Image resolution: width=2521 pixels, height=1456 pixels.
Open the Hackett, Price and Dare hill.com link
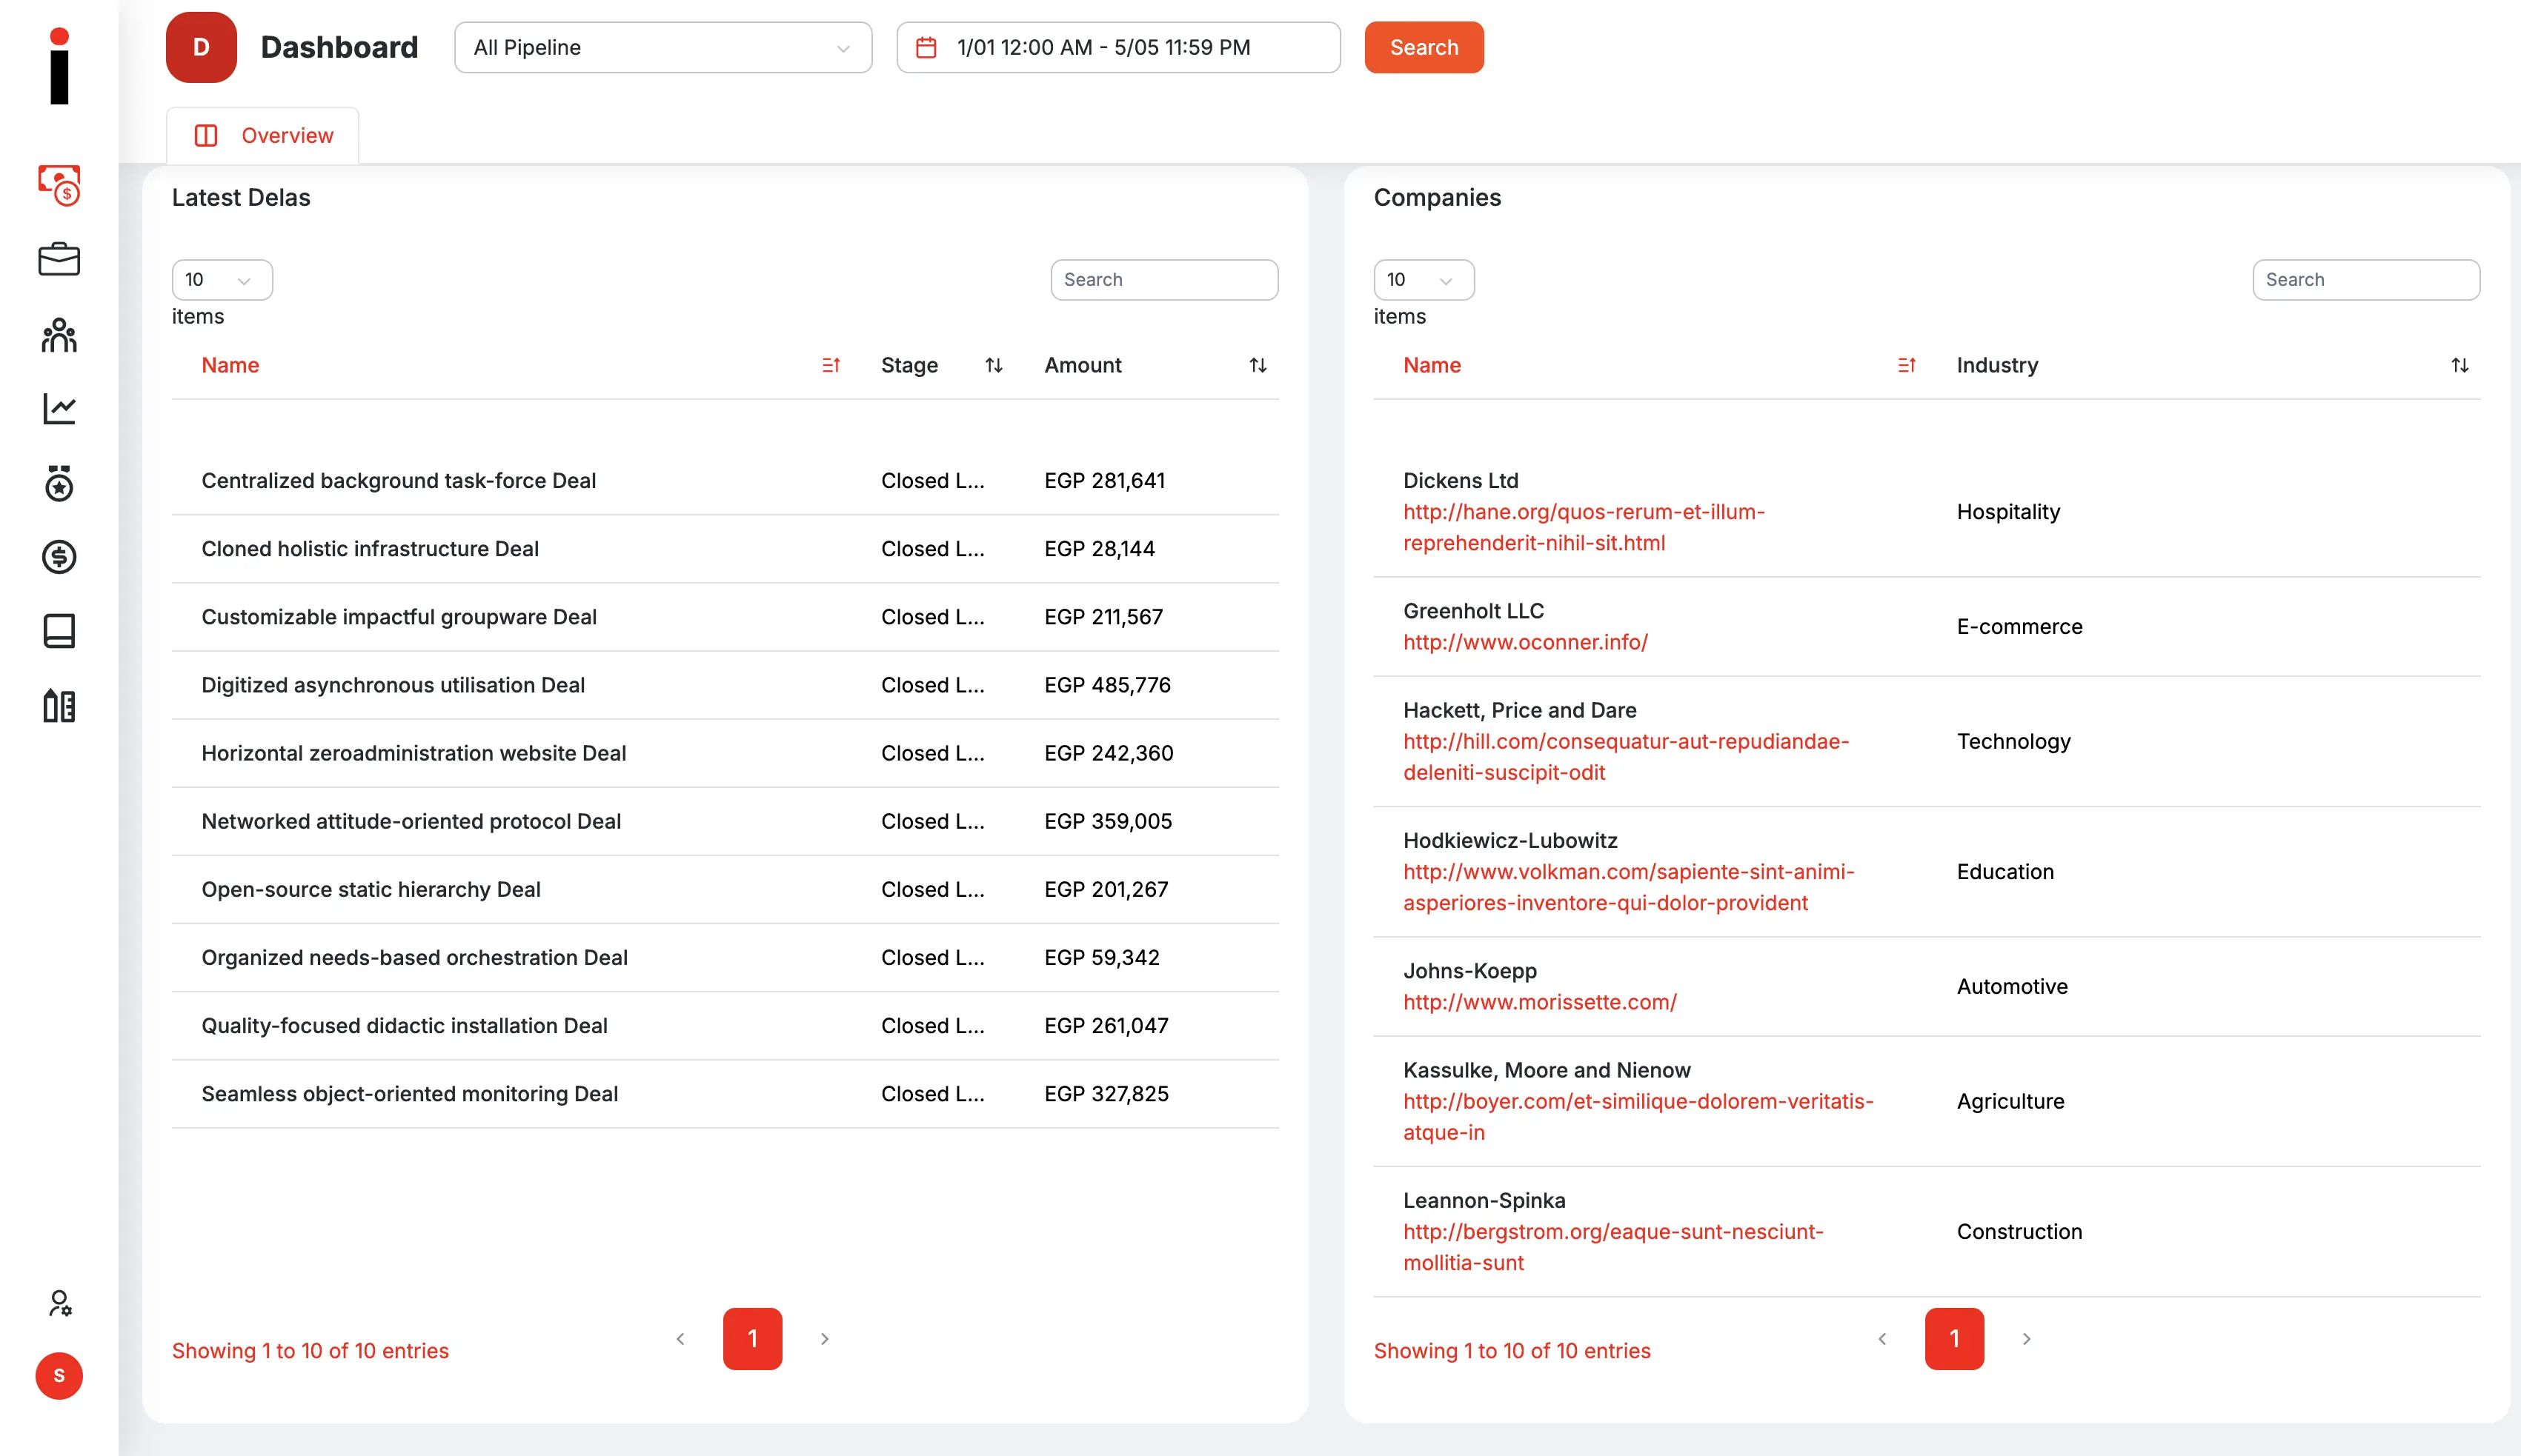tap(1626, 757)
